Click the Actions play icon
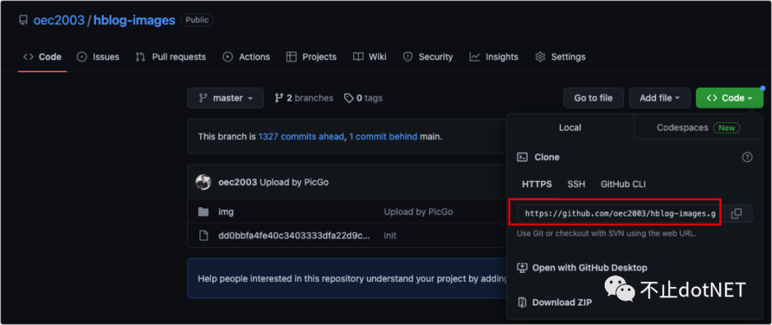The width and height of the screenshot is (772, 325). (x=227, y=57)
